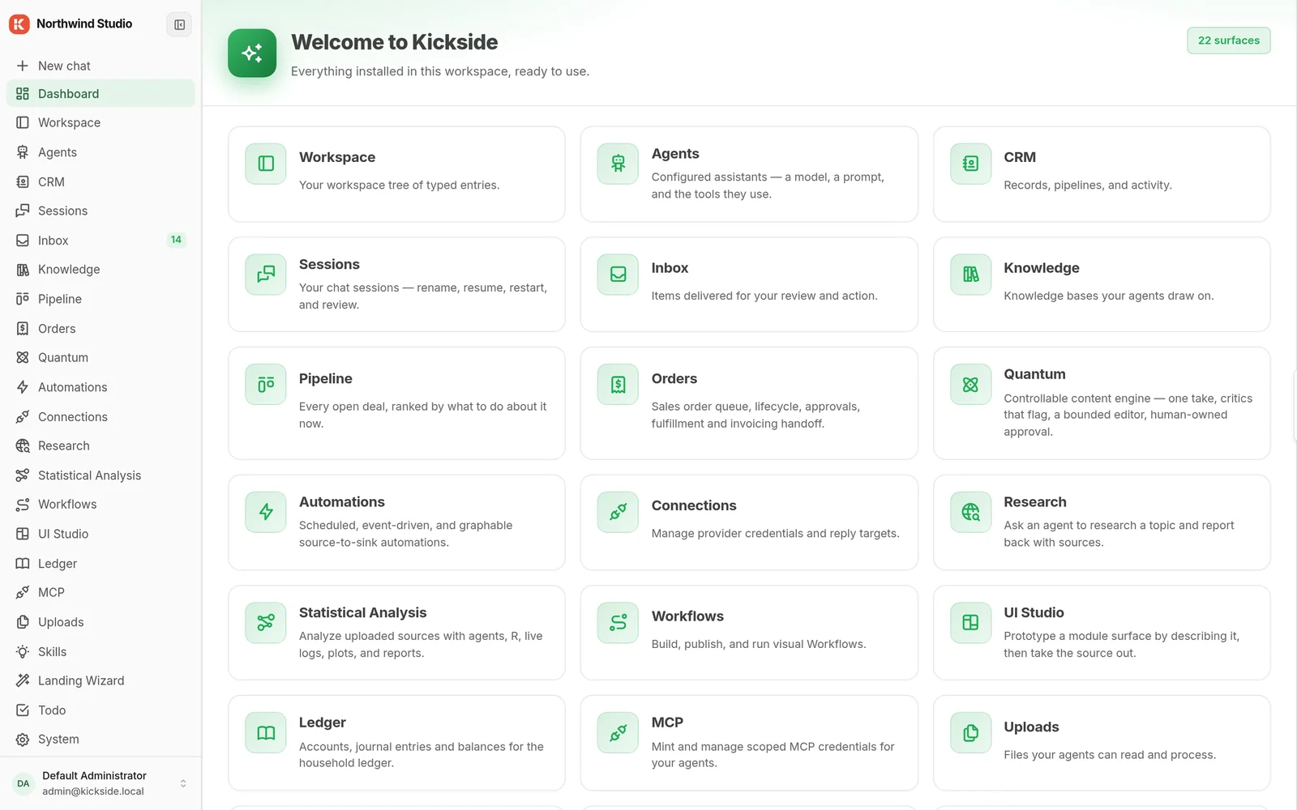The image size is (1297, 810).
Task: Click the Quantum icon in sidebar
Action: tap(23, 357)
